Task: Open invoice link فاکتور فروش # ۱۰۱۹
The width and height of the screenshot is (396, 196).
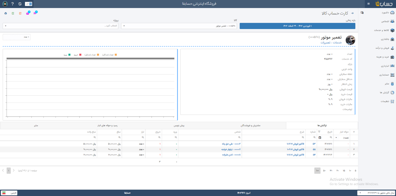Action: tap(295, 149)
